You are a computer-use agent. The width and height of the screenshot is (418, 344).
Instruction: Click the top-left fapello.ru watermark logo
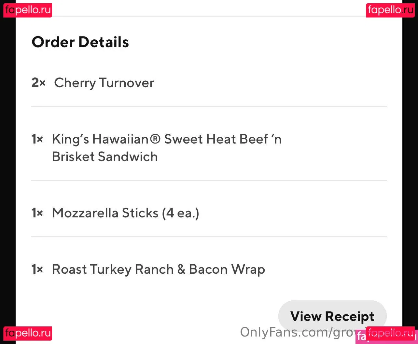[x=28, y=10]
